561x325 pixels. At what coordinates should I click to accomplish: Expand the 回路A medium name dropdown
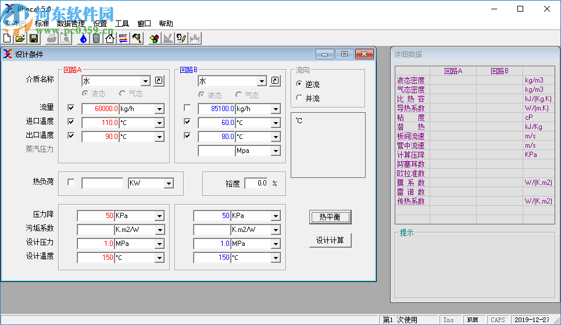point(145,81)
